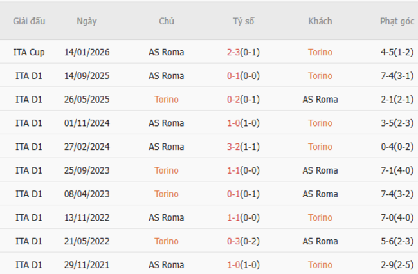
Task: Click the 'Giải đấu' column header
Action: 29,21
